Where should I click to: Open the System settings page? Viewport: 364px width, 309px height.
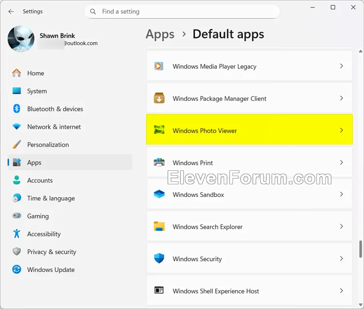70,91
